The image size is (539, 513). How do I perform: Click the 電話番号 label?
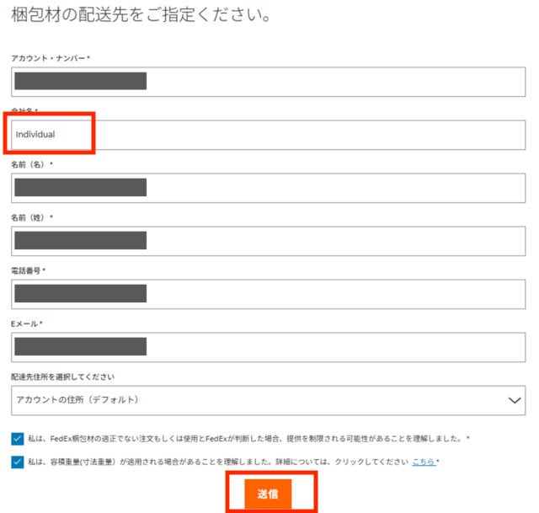(26, 270)
